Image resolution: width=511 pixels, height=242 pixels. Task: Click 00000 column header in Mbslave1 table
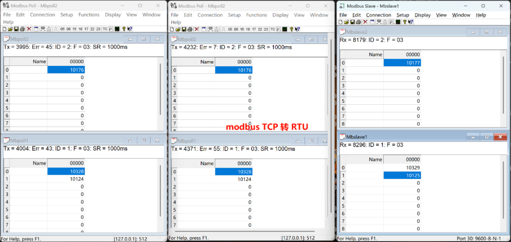pyautogui.click(x=402, y=160)
